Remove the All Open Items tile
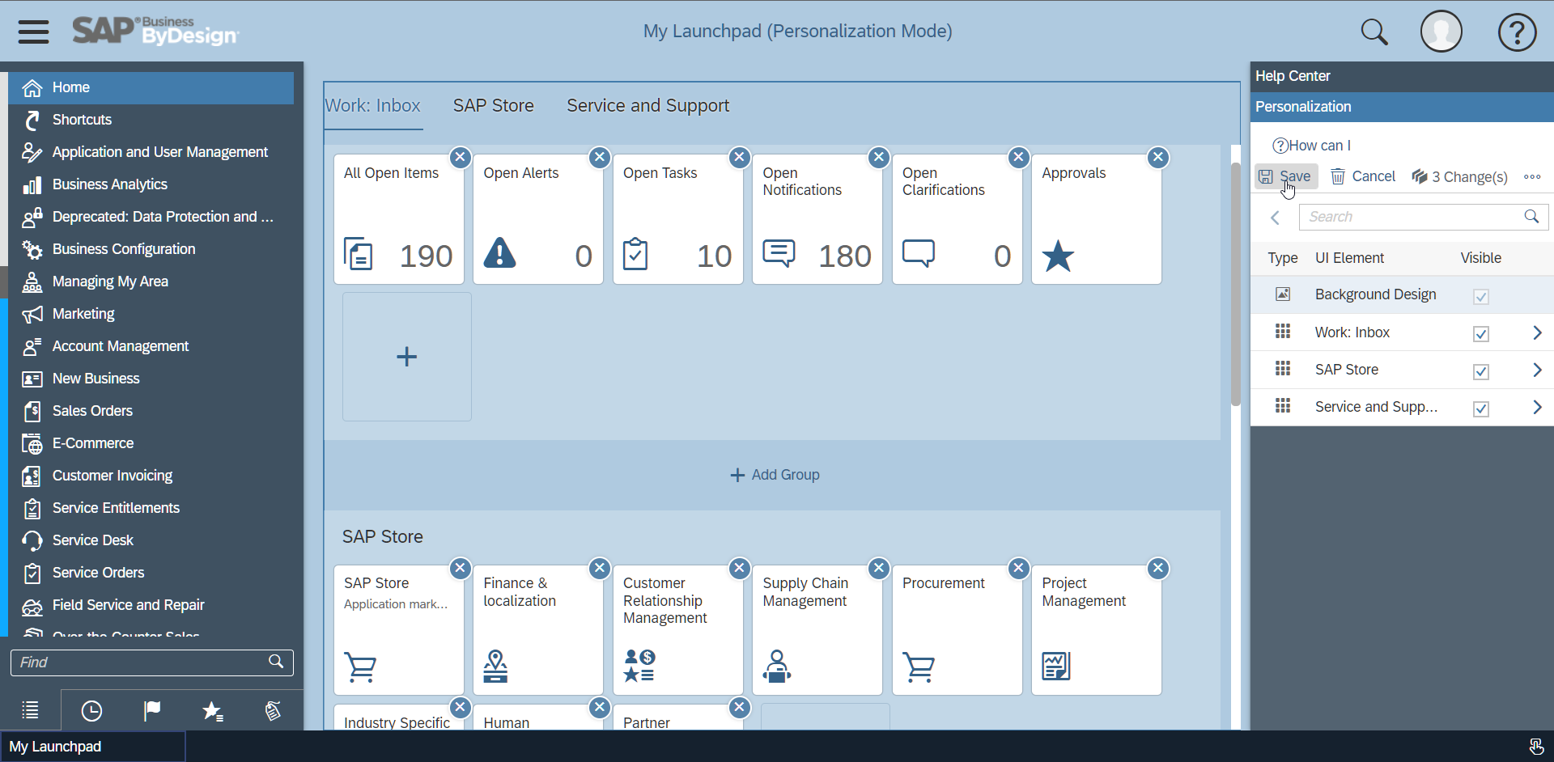This screenshot has width=1554, height=762. (460, 157)
